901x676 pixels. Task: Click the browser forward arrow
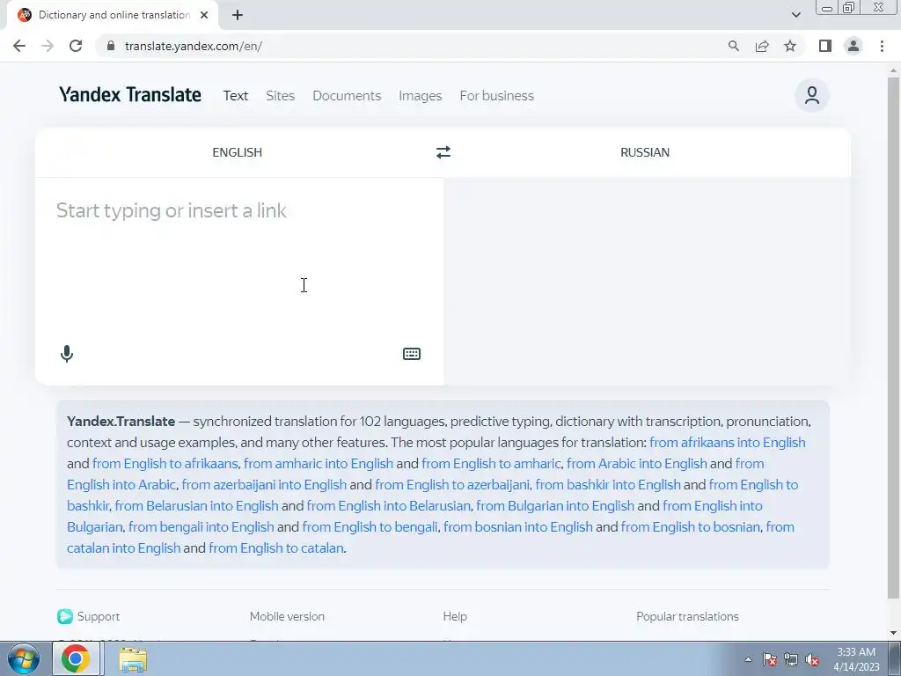(48, 46)
